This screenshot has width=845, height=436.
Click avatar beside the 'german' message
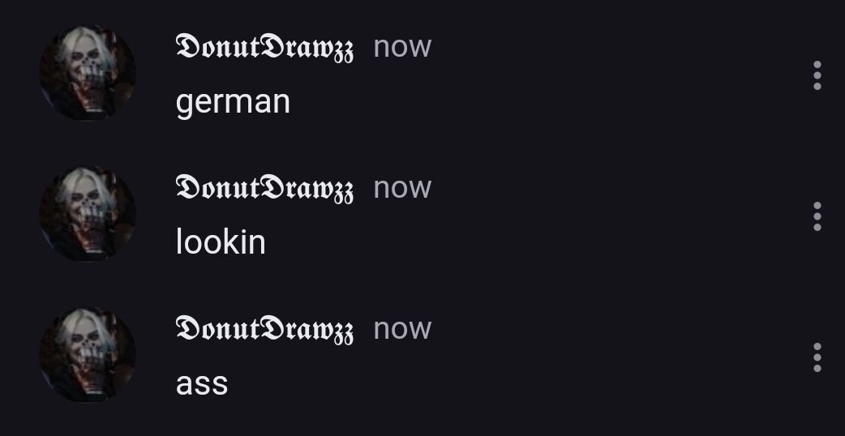point(88,73)
